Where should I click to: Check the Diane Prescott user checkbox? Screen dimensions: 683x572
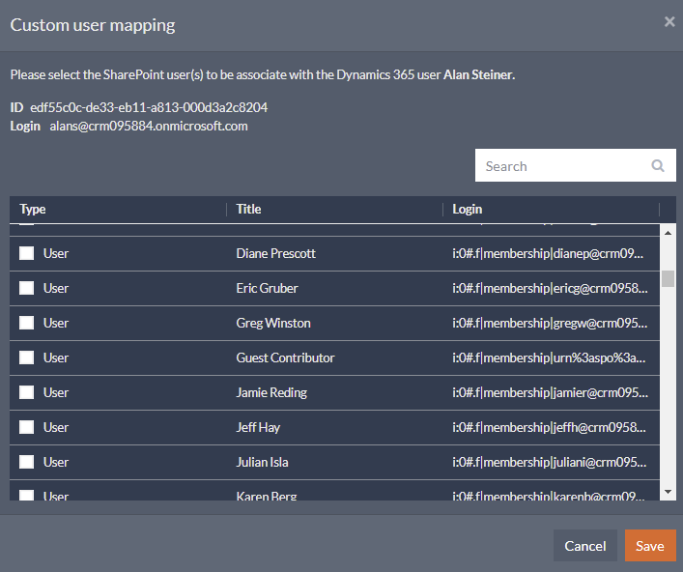click(x=27, y=253)
